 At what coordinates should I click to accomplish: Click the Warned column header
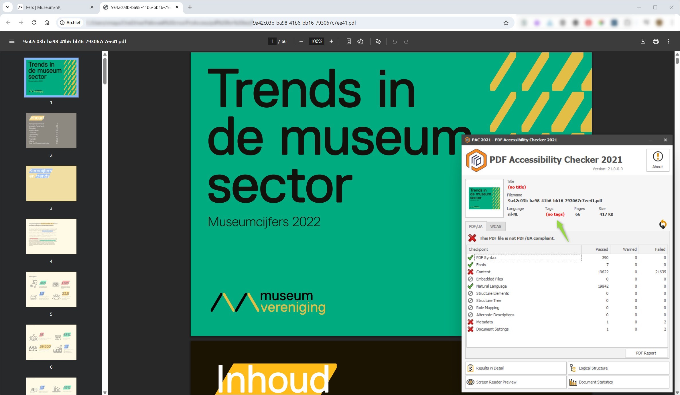coord(624,249)
